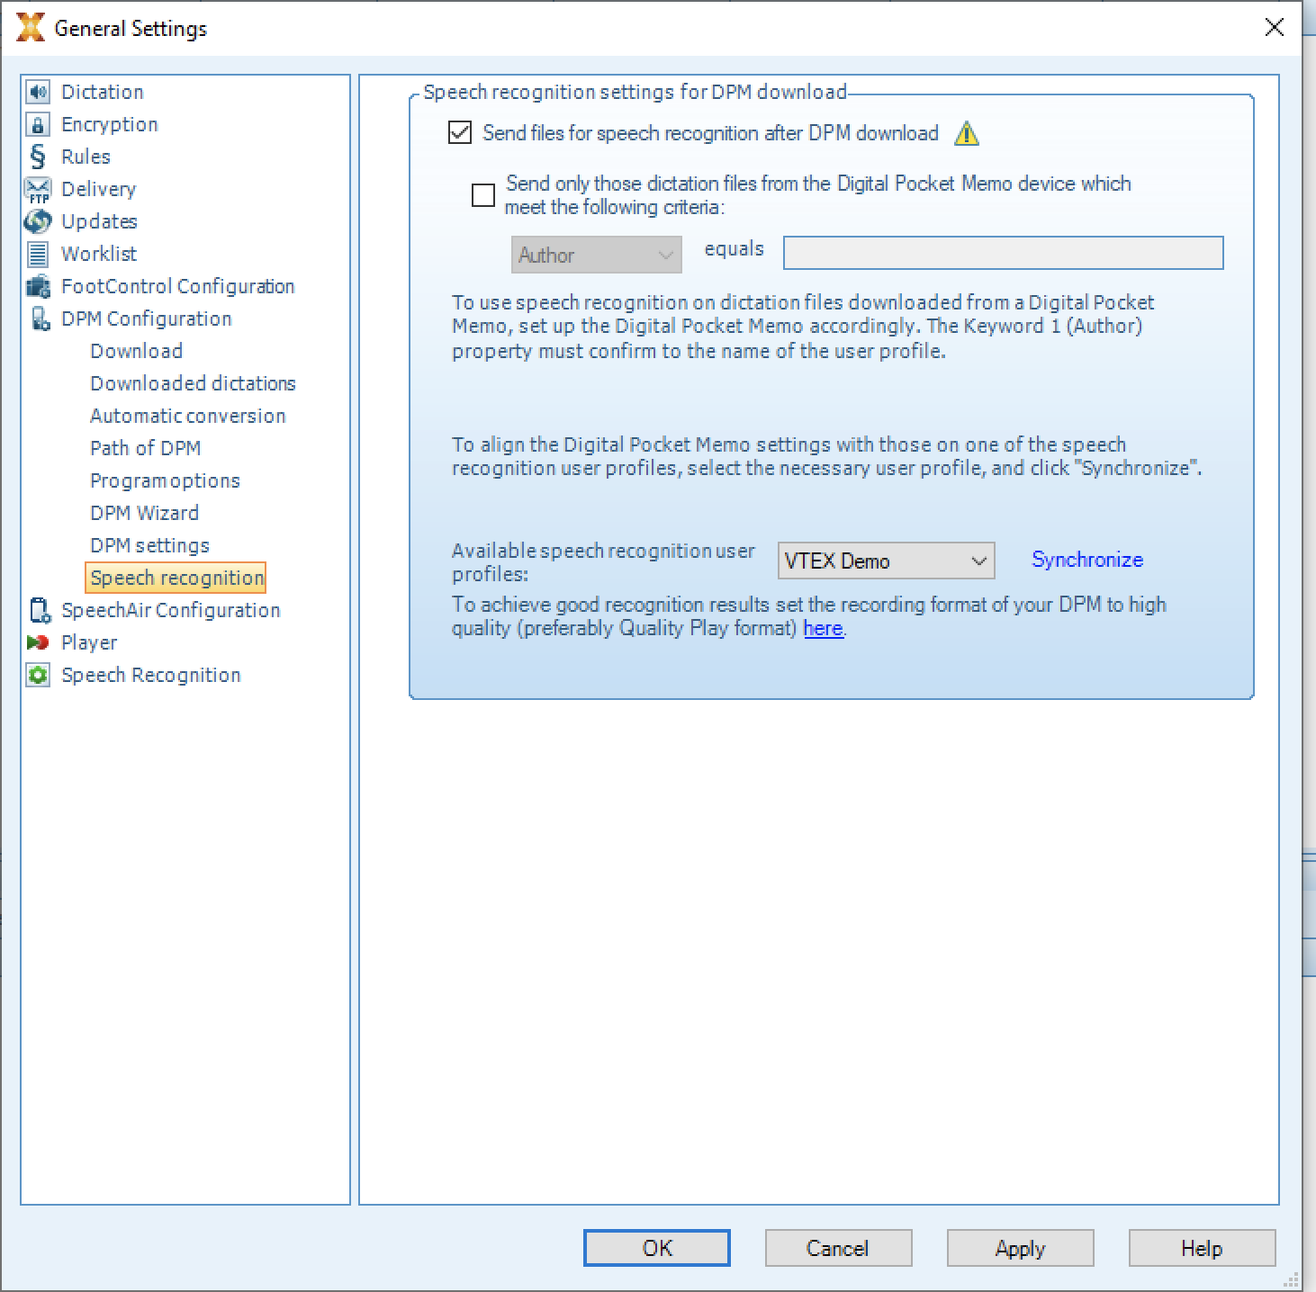Screen dimensions: 1316x1292
Task: Open DPM settings subpage
Action: coord(149,545)
